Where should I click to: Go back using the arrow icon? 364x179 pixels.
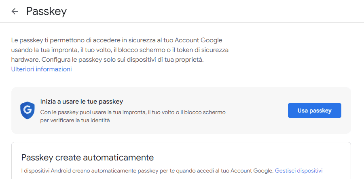tap(15, 11)
